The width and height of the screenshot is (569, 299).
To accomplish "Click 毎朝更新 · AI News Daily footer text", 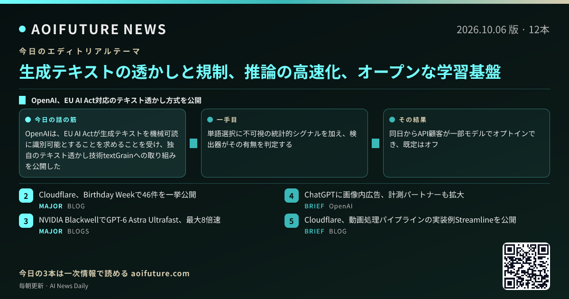I will click(54, 286).
